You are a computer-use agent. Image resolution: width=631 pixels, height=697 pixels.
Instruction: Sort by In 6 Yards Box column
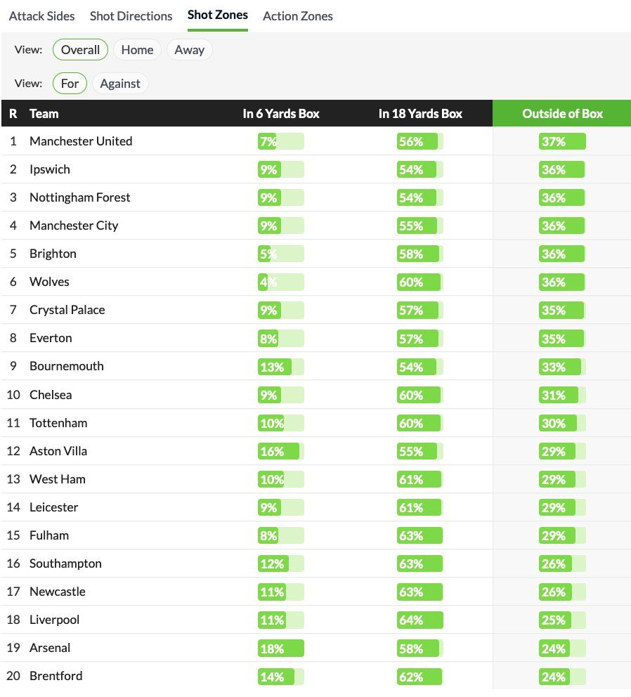tap(280, 114)
